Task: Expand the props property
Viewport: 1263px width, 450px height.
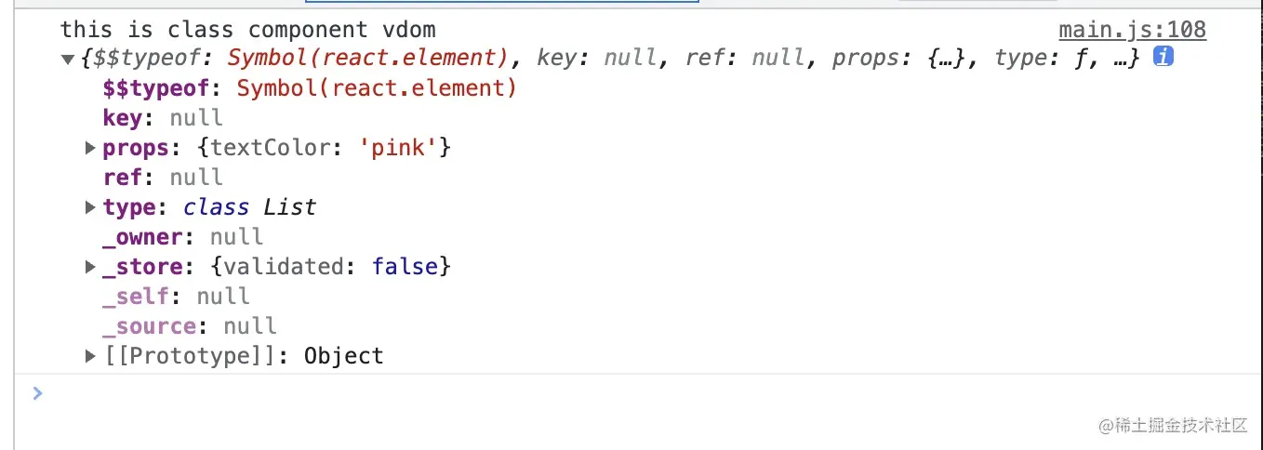Action: coord(90,148)
